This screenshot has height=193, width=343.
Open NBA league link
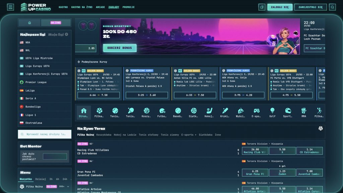[x=45, y=43]
